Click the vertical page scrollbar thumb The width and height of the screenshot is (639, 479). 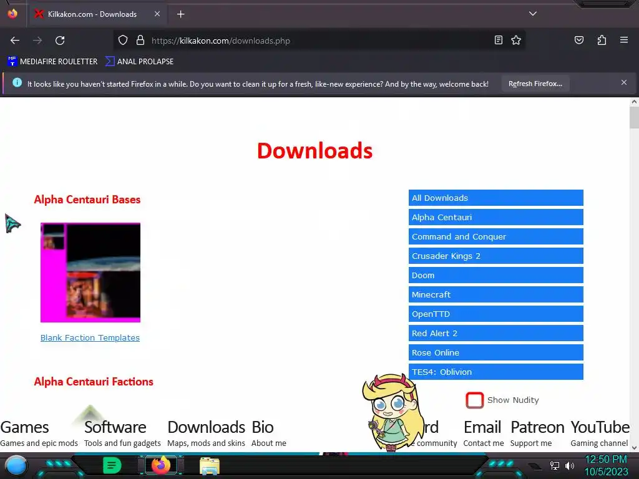click(634, 118)
